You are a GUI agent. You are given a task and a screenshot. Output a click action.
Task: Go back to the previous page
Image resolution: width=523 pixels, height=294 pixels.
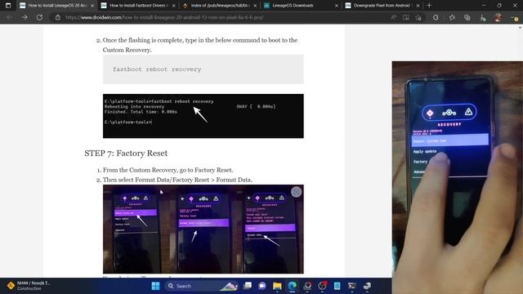(9, 17)
